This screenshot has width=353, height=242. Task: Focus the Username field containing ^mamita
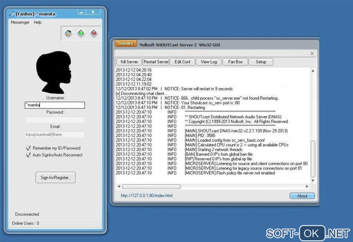pyautogui.click(x=55, y=105)
